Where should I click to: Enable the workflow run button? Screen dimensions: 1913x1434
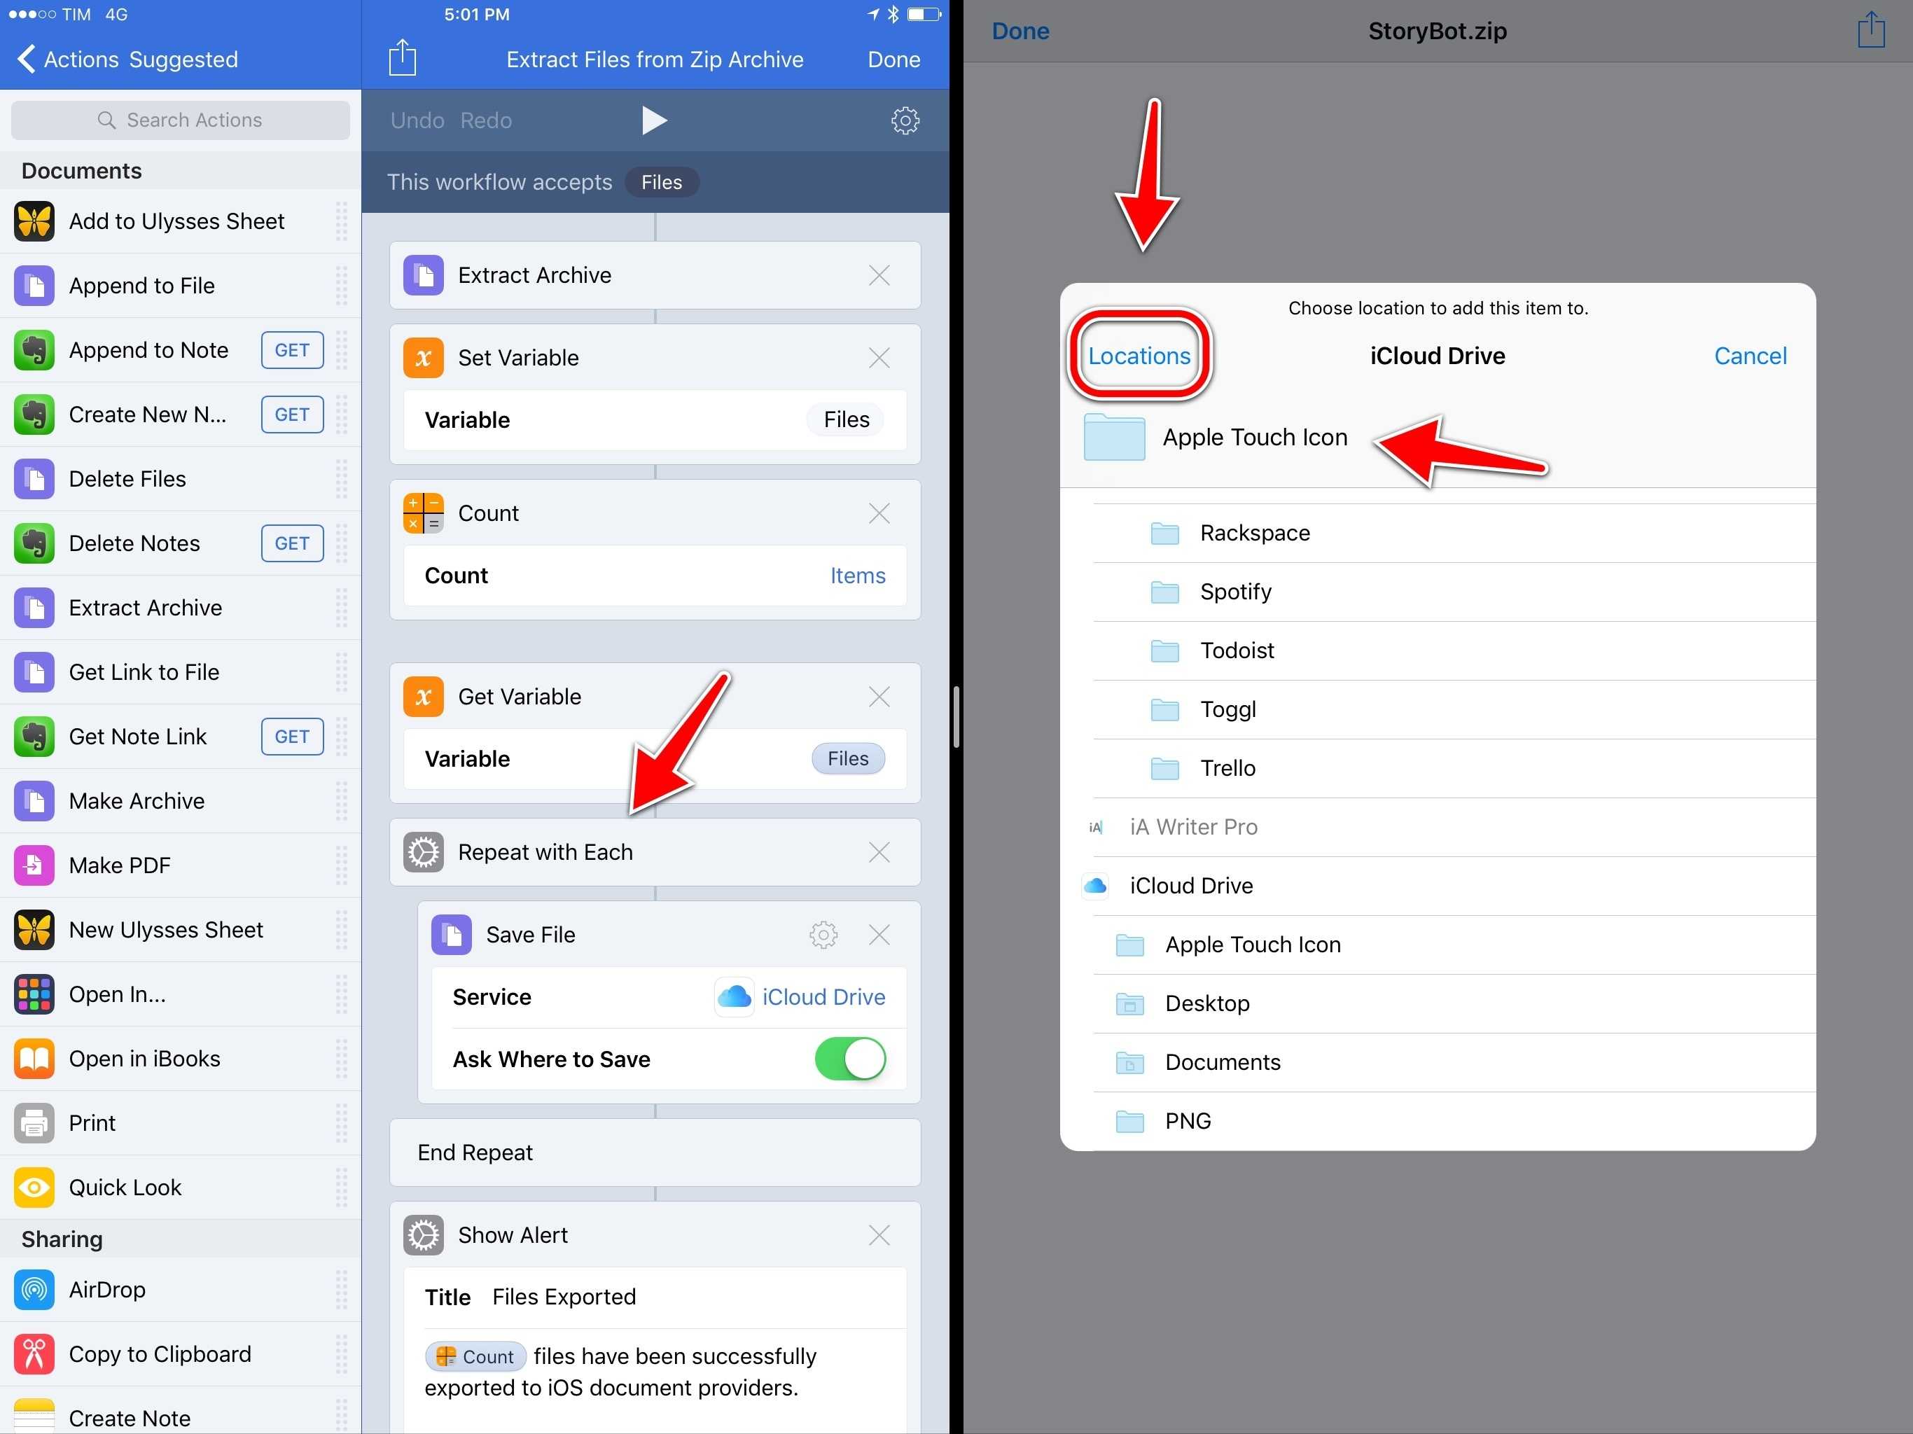(x=658, y=119)
